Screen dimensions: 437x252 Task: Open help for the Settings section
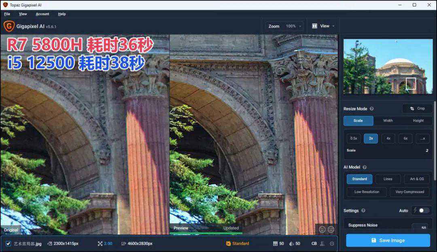pyautogui.click(x=363, y=210)
